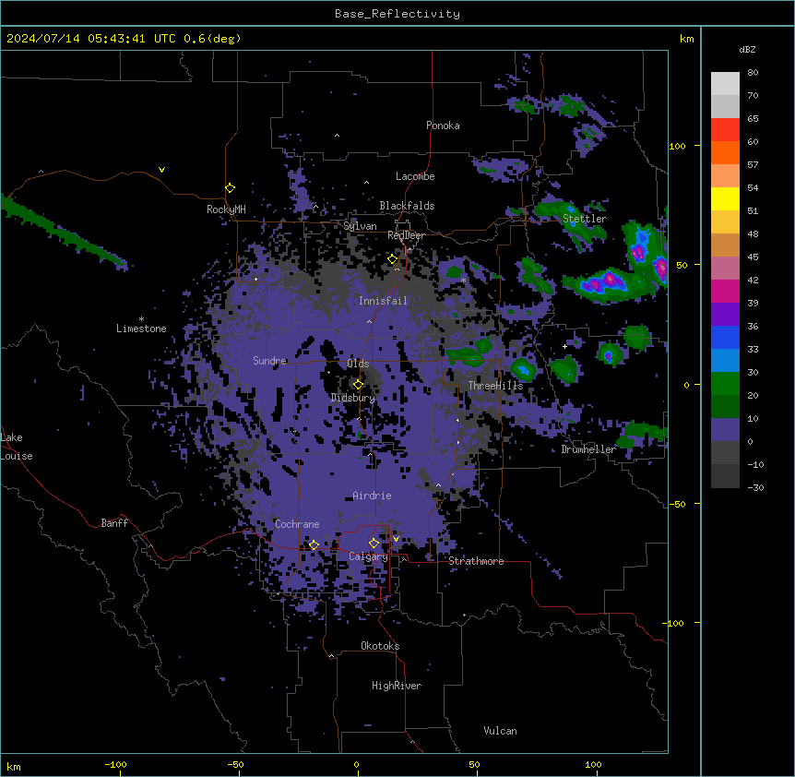Click the Airdrie label

coord(372,496)
